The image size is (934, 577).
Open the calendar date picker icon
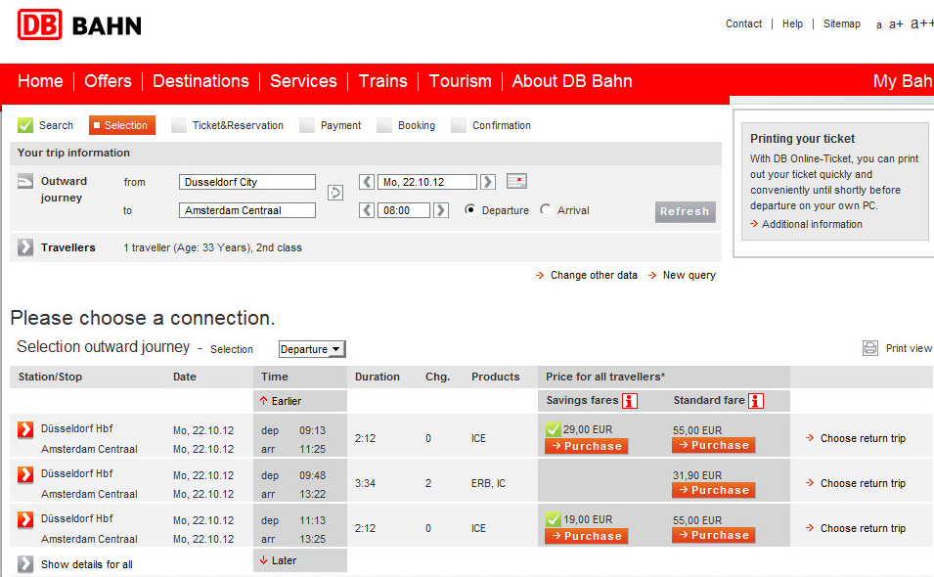coord(516,181)
